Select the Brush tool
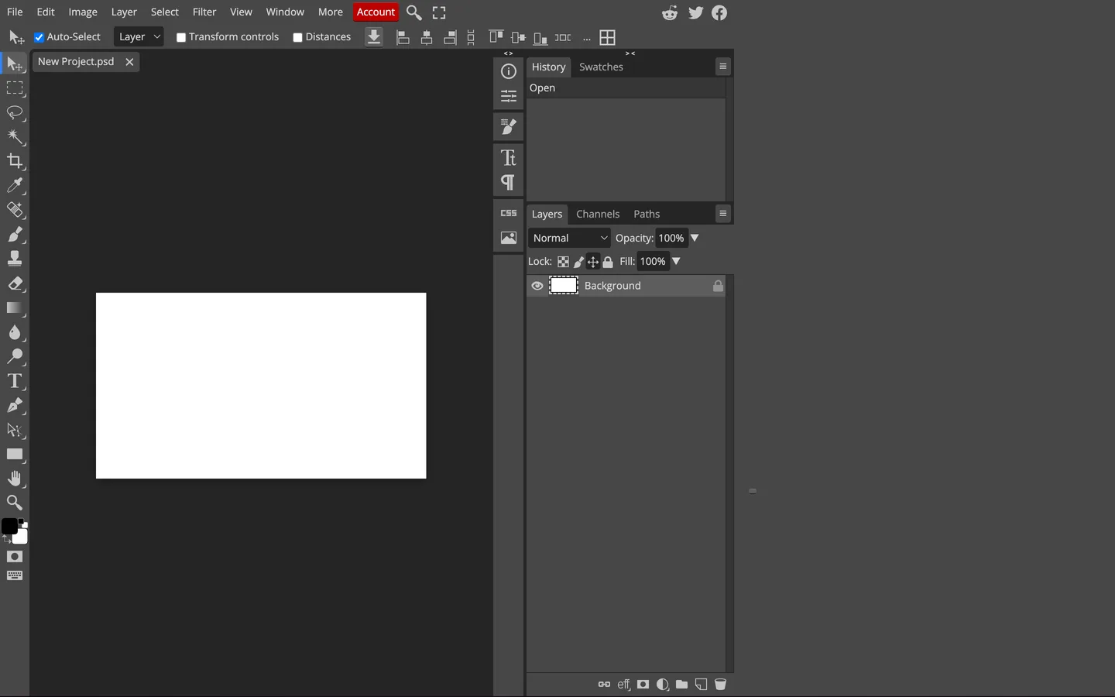1115x697 pixels. point(15,235)
